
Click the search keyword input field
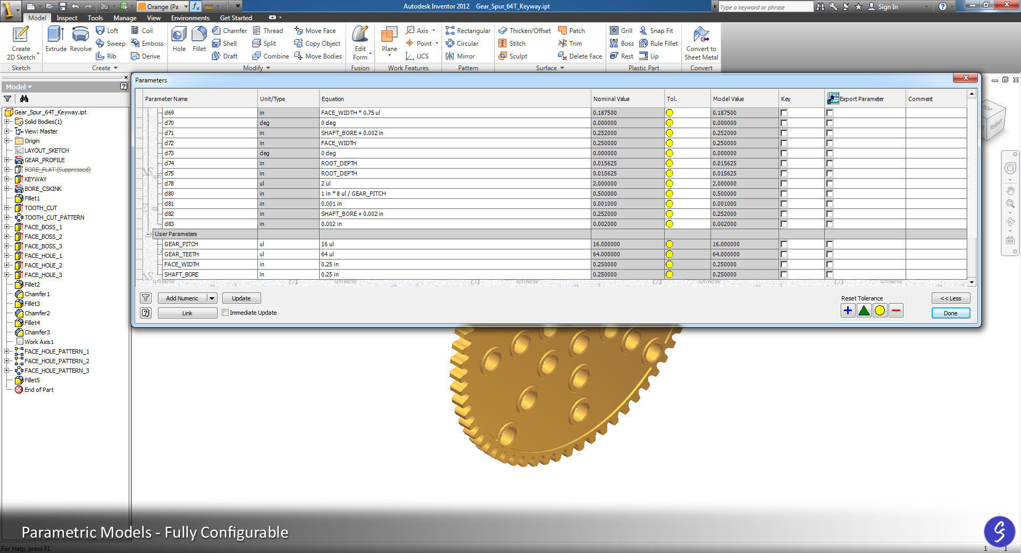(765, 7)
